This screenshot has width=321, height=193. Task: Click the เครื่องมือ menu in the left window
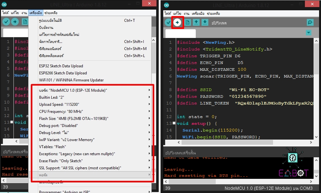pyautogui.click(x=36, y=13)
